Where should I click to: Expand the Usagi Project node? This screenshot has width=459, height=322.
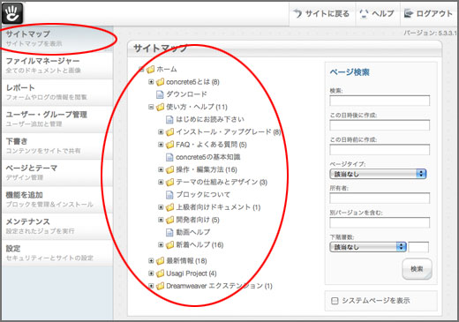click(x=151, y=273)
